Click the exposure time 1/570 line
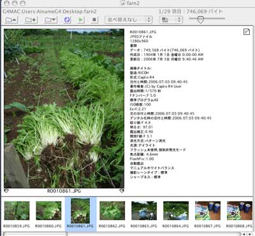 pyautogui.click(x=145, y=91)
